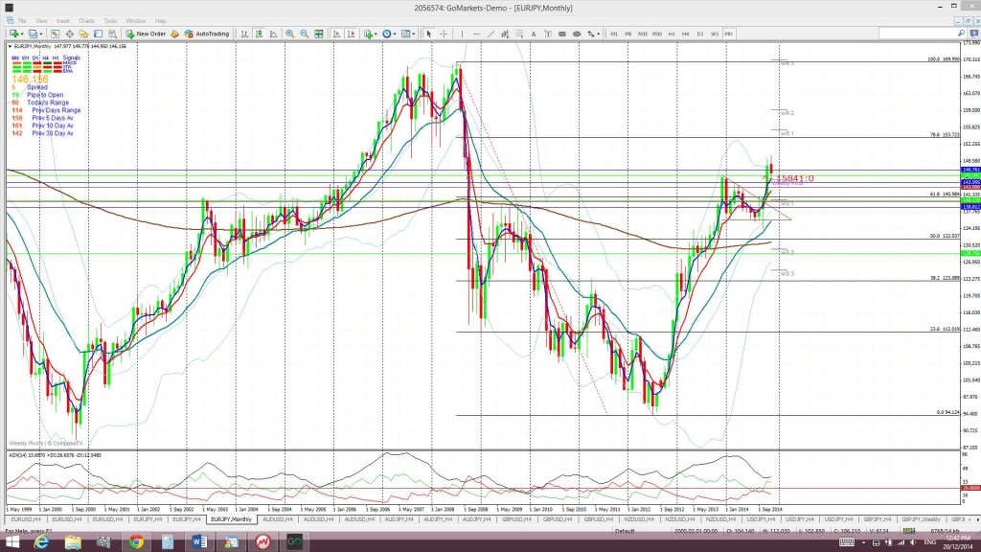Open the Strategy Tester icon
The image size is (981, 552).
(x=113, y=34)
